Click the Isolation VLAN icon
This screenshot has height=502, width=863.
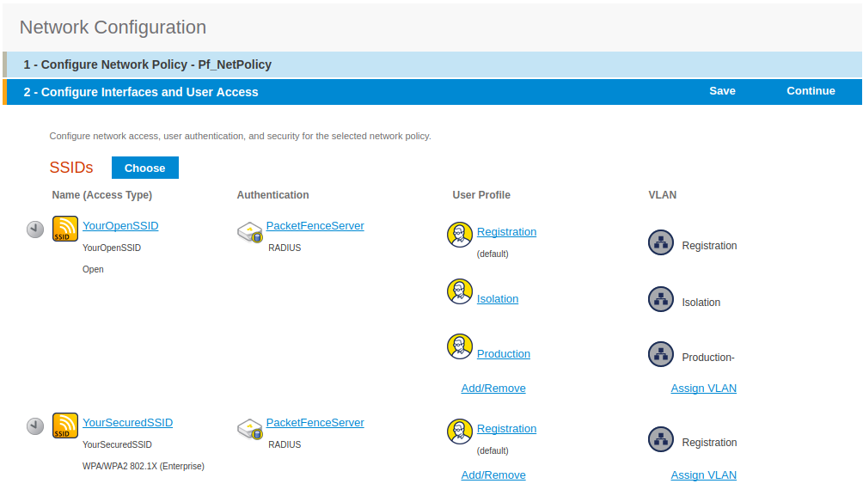click(x=661, y=299)
